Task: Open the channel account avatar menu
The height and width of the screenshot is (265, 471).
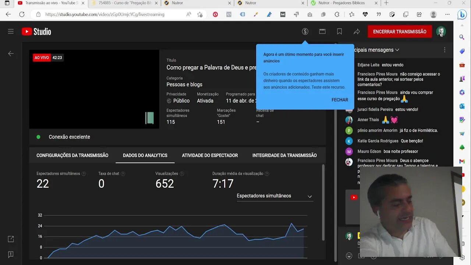Action: click(441, 32)
